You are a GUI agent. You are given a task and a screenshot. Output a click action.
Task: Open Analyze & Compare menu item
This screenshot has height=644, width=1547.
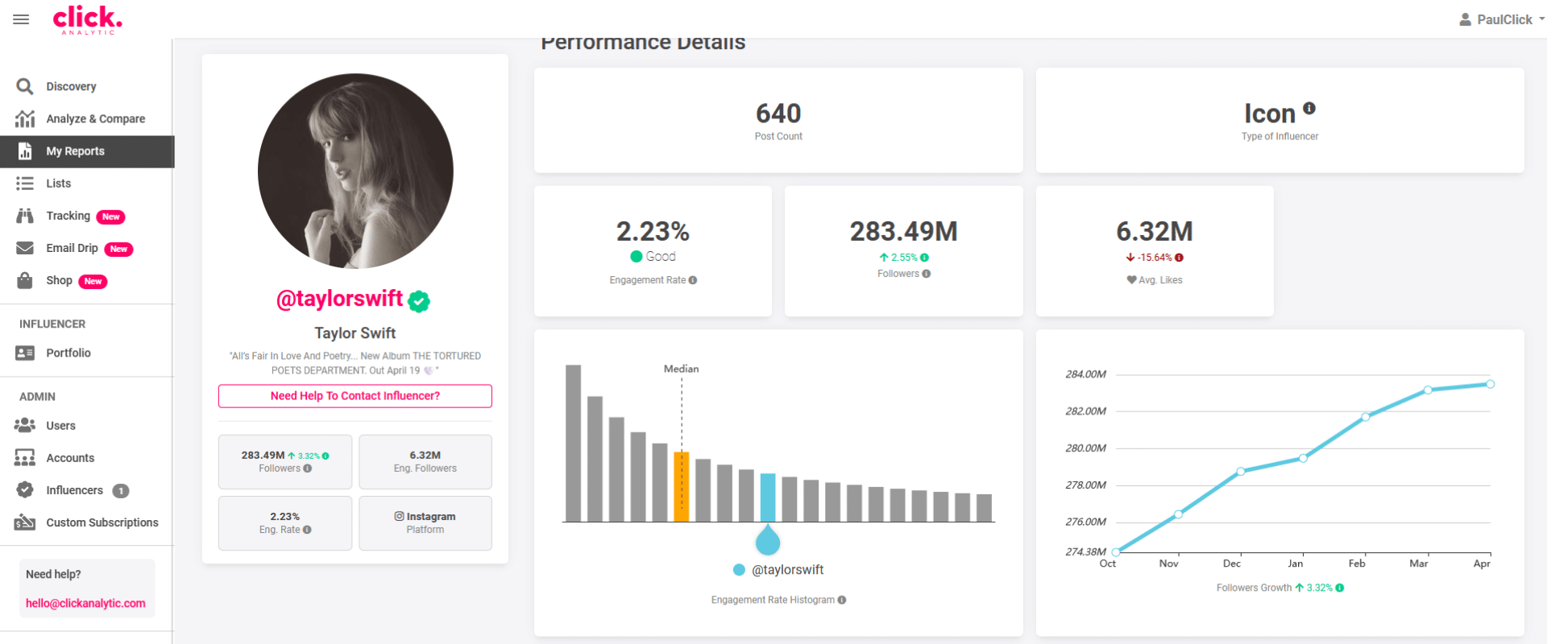96,118
